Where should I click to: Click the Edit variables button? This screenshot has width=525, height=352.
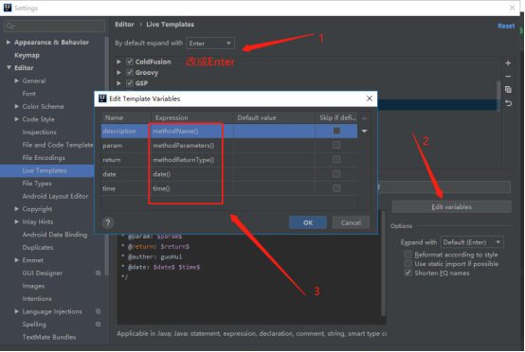coord(451,207)
